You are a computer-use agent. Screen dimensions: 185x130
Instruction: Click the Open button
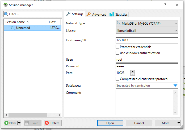[x=110, y=123]
